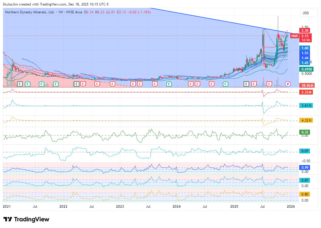Click the 2024 label on time axis
Screen dimensions: 321x228
point(176,207)
